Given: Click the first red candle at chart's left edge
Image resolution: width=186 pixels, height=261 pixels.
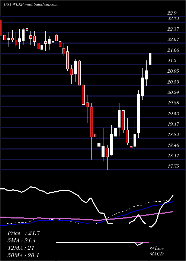Looking at the screenshot, I should (x=1, y=28).
